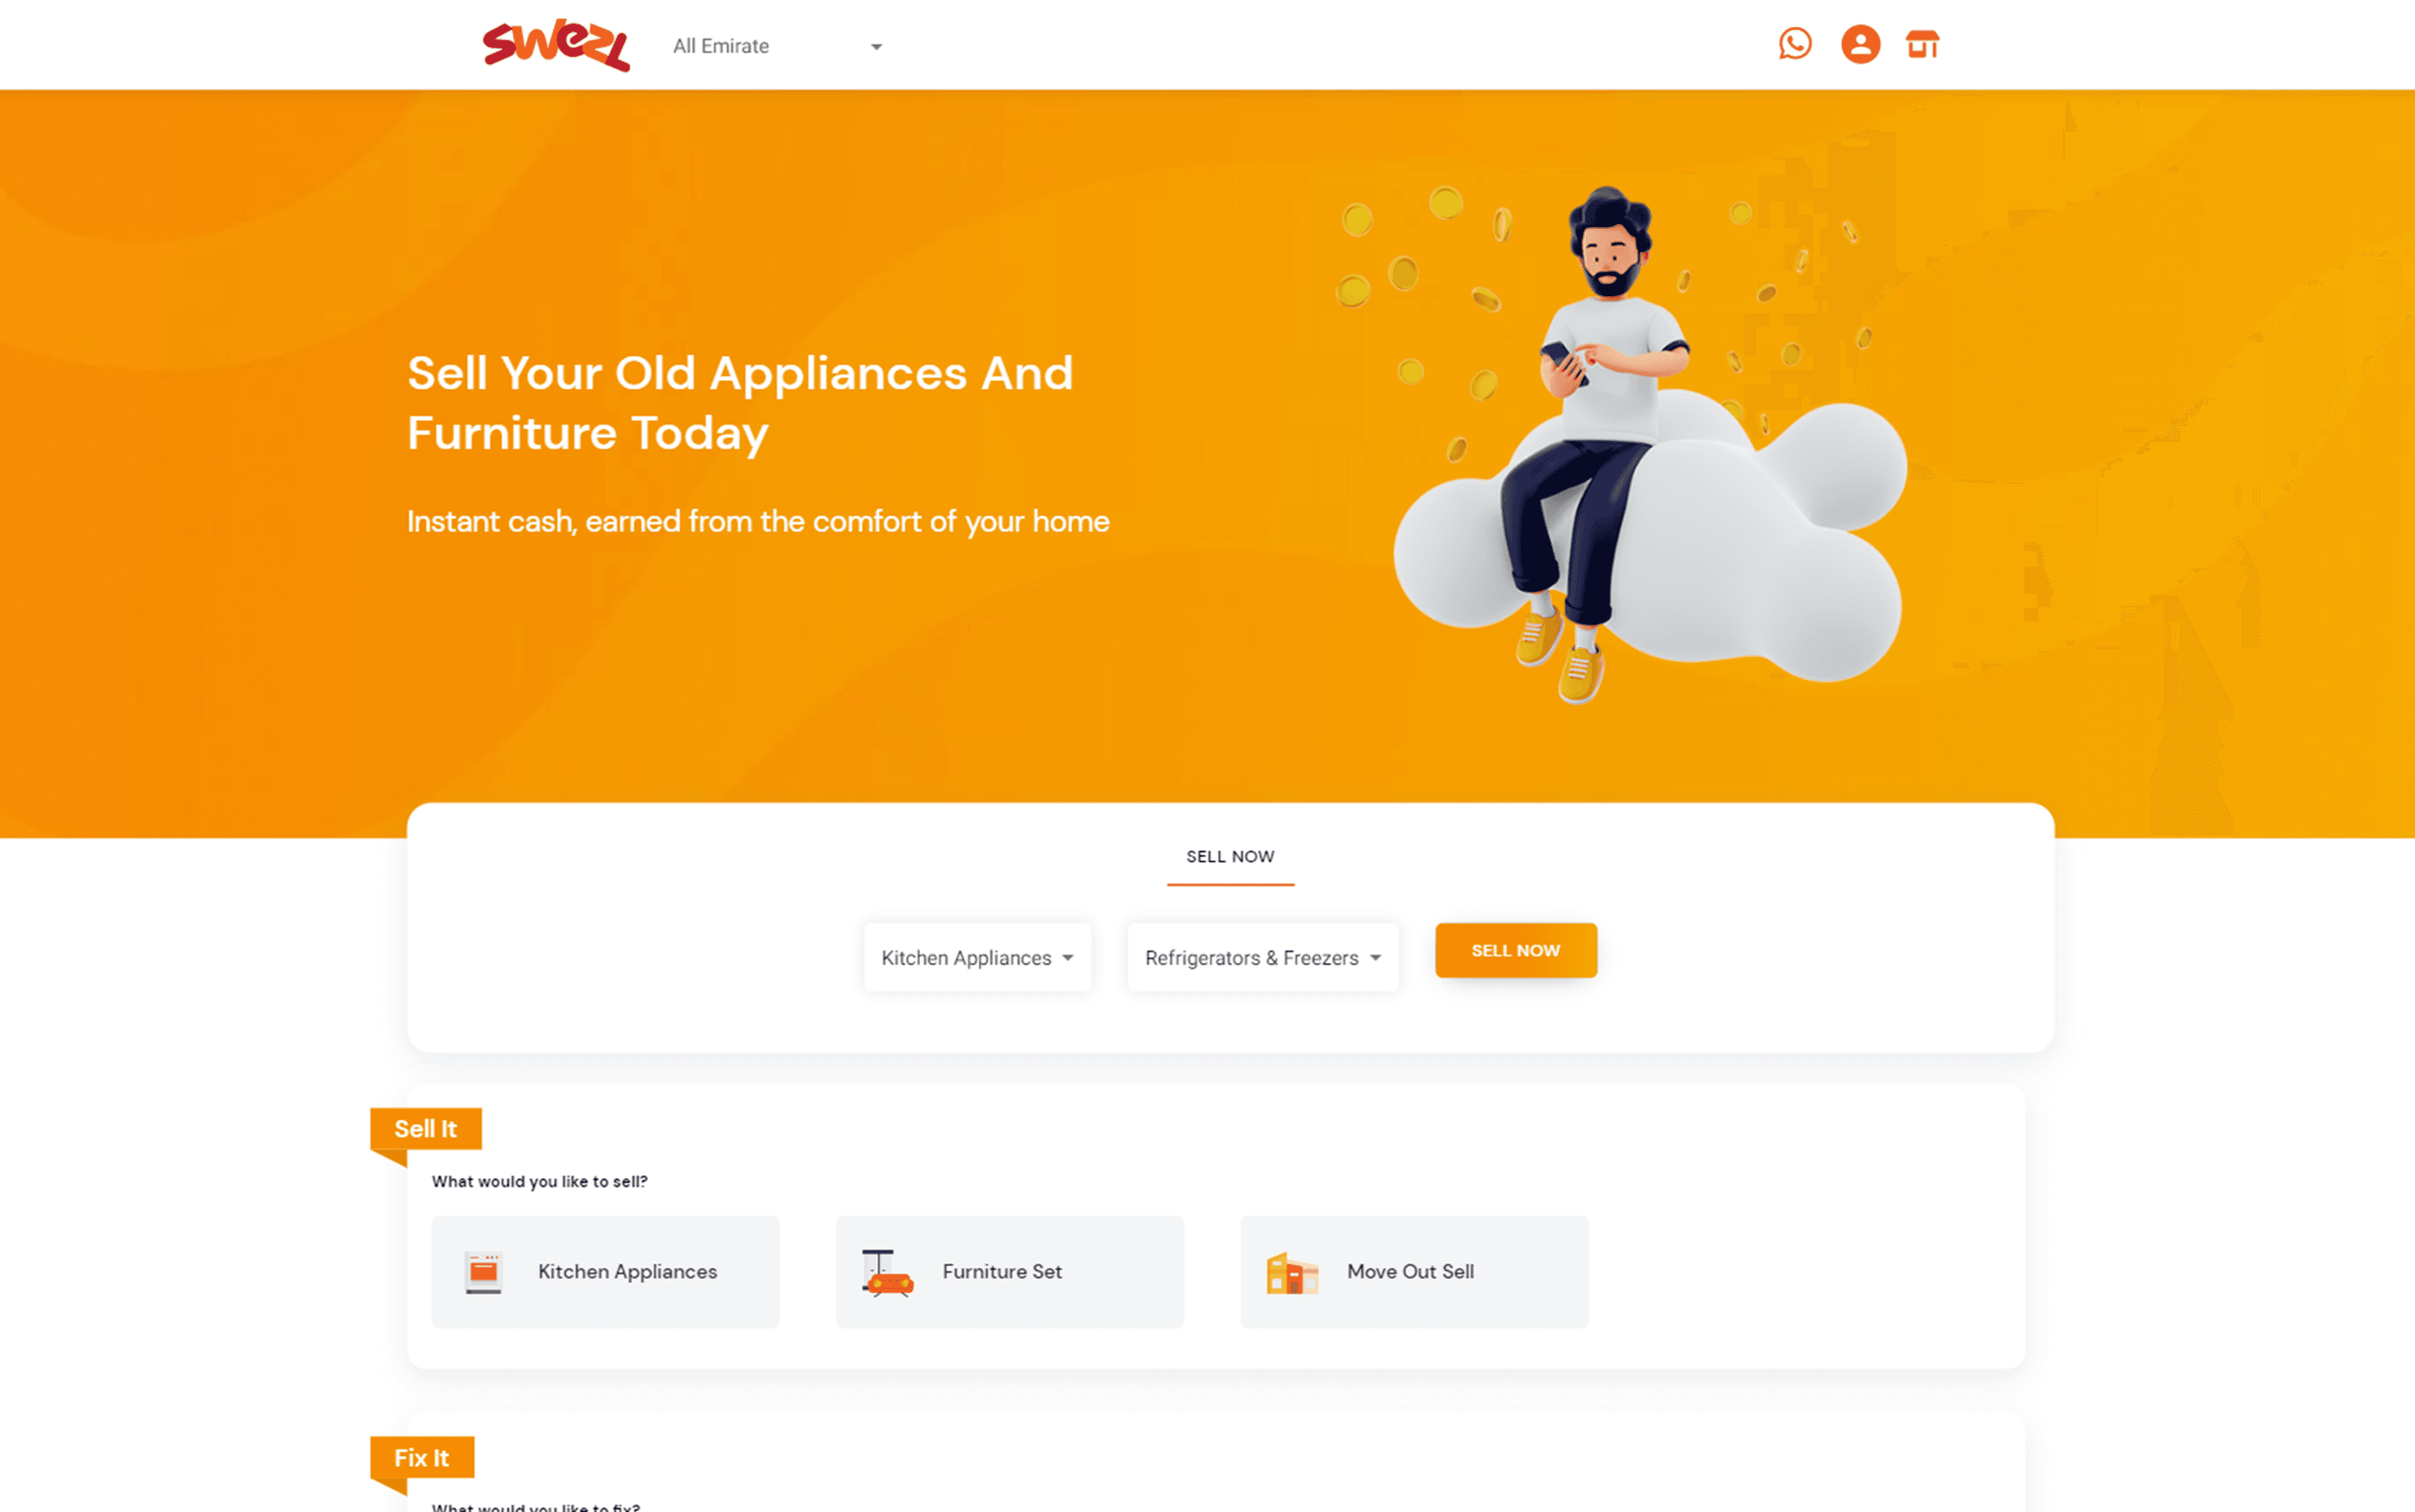
Task: Open the Refrigerators & Freezers dropdown
Action: pyautogui.click(x=1262, y=957)
